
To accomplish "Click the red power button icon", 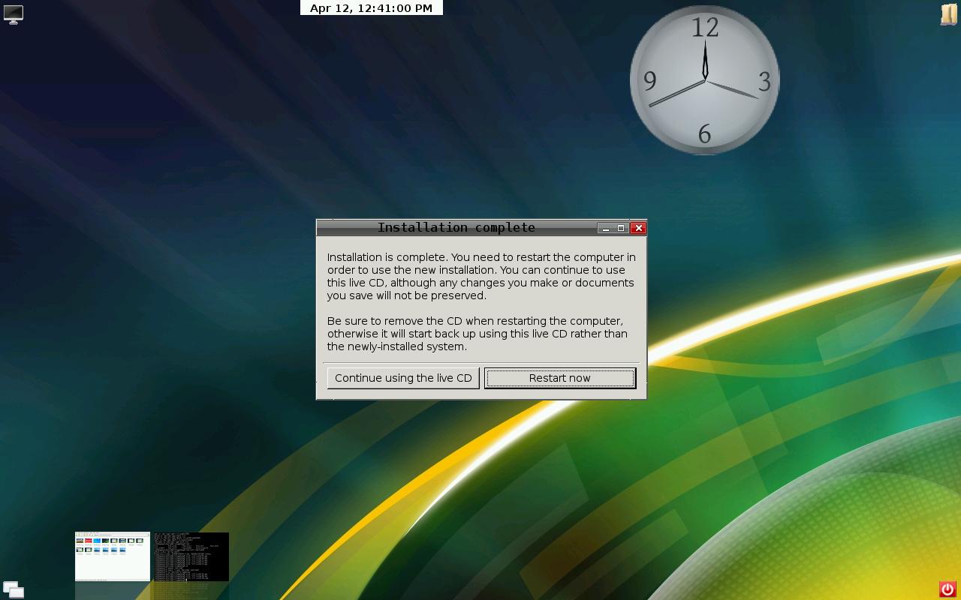I will 947,589.
